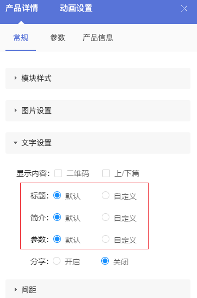
Task: Open the 产品详情 header tab
Action: coord(22,9)
